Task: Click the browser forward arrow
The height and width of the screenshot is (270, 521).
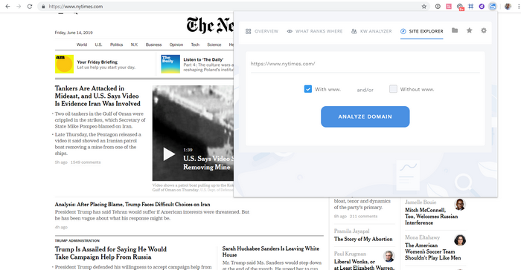Action: click(19, 6)
